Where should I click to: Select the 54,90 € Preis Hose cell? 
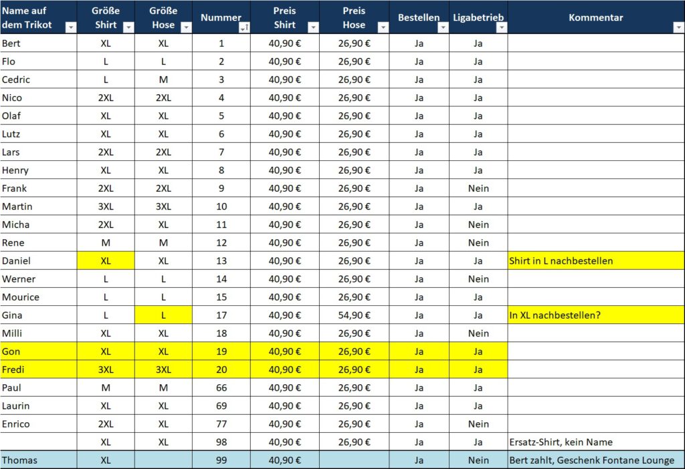pyautogui.click(x=354, y=315)
